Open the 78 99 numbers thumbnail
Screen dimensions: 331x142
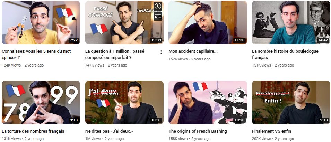coord(41,102)
